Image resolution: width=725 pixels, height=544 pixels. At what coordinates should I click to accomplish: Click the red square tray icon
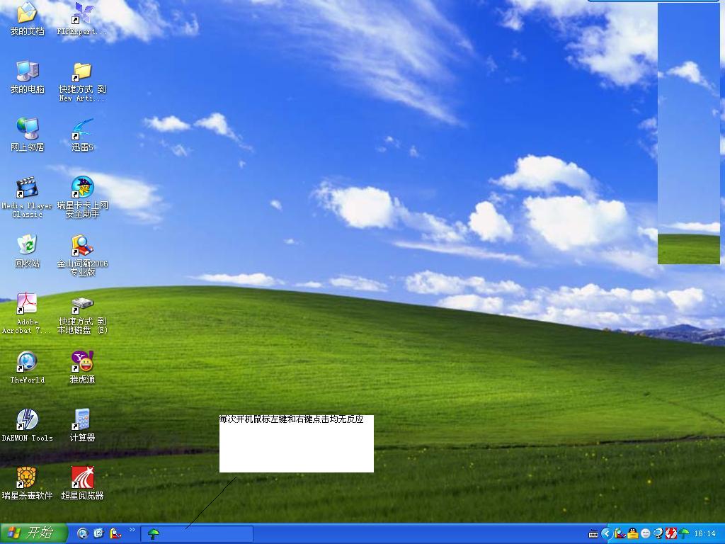671,534
